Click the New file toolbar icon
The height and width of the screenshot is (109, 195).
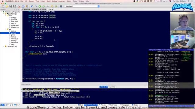pyautogui.click(x=3, y=6)
